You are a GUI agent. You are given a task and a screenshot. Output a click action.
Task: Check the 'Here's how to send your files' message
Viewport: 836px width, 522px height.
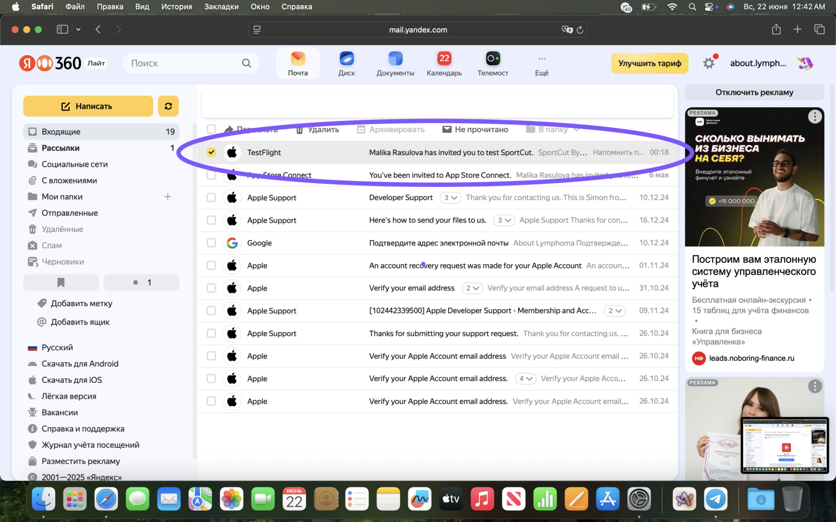pyautogui.click(x=211, y=220)
